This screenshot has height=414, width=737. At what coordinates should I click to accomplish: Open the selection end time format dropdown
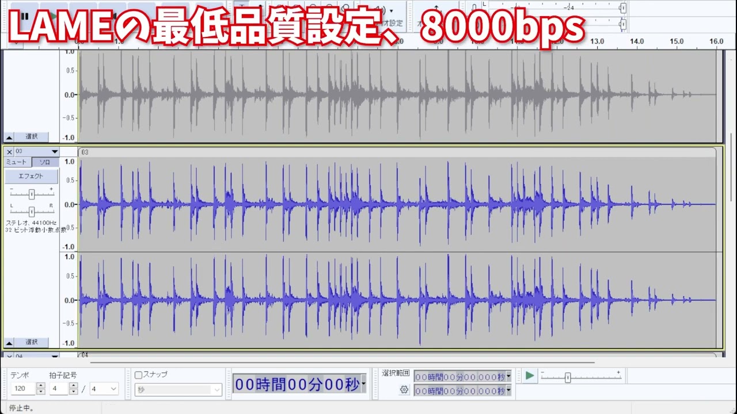pos(508,391)
